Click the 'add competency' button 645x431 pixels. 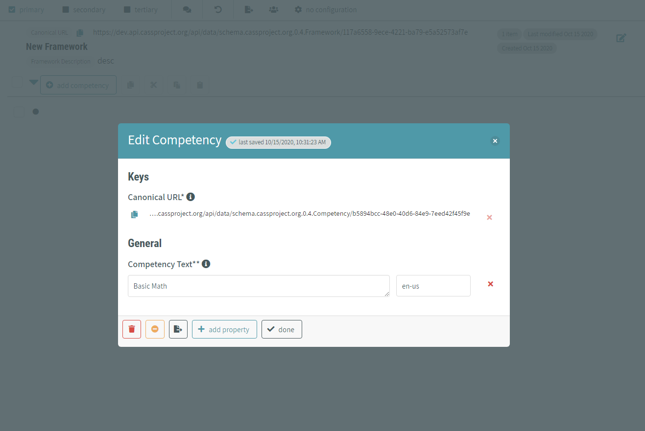coord(78,85)
